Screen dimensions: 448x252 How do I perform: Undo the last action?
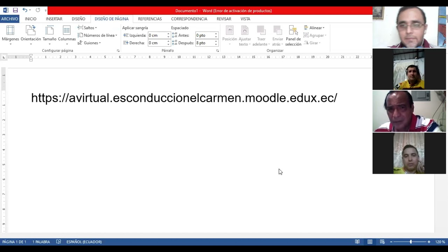pos(25,10)
